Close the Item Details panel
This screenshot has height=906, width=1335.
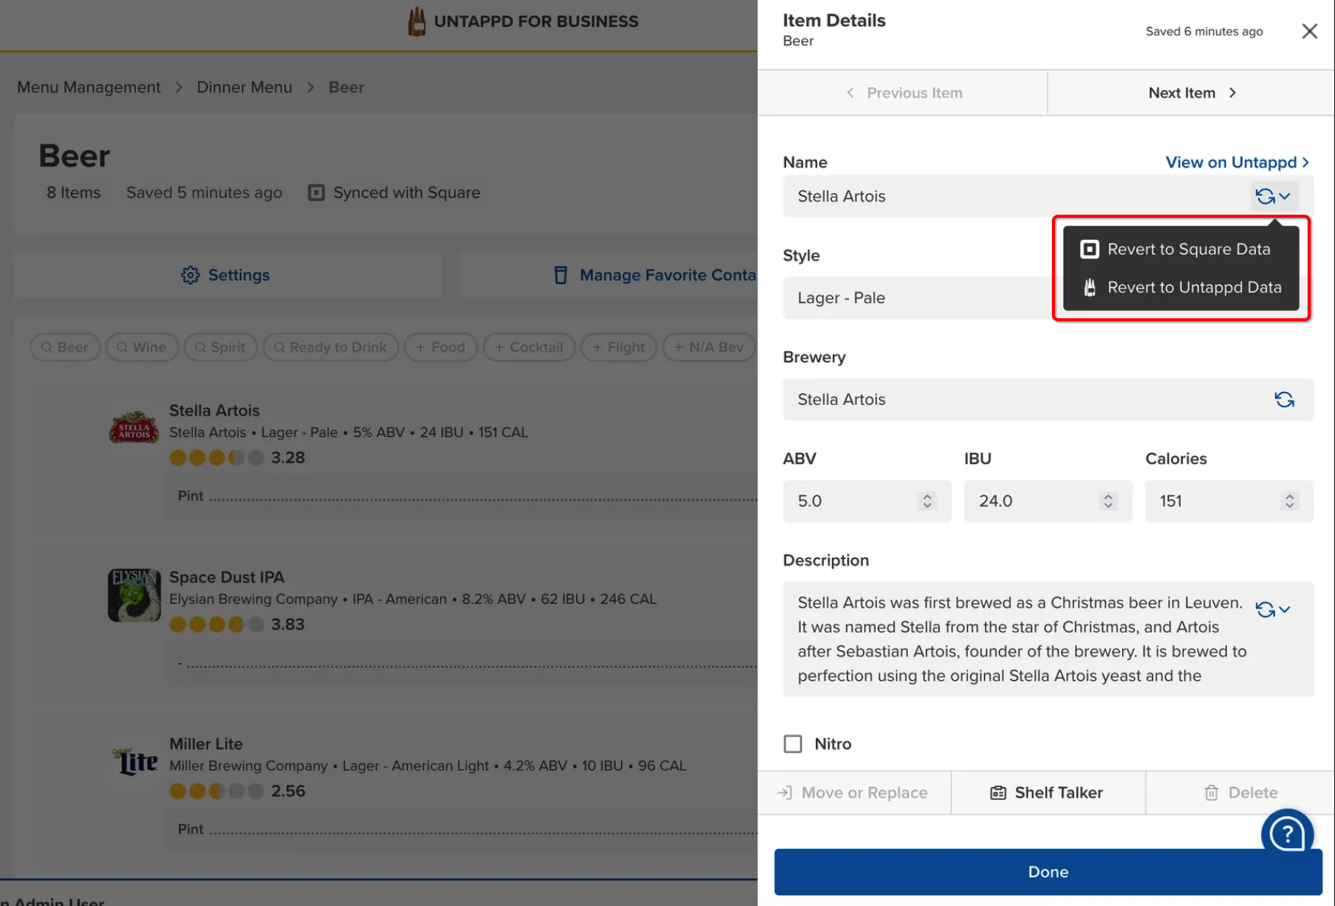[x=1309, y=31]
